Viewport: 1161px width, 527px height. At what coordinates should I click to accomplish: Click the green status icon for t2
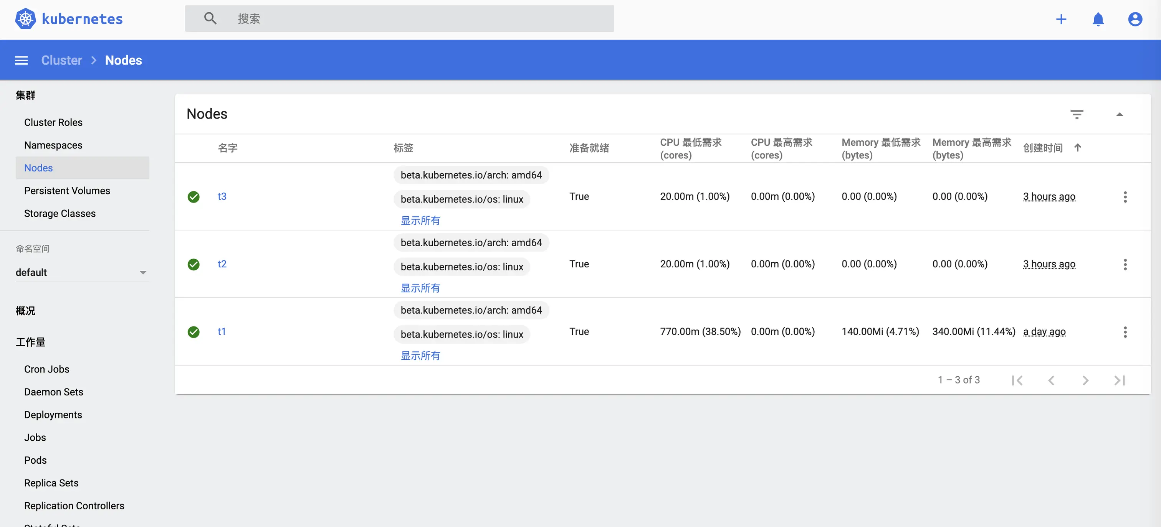pyautogui.click(x=193, y=264)
